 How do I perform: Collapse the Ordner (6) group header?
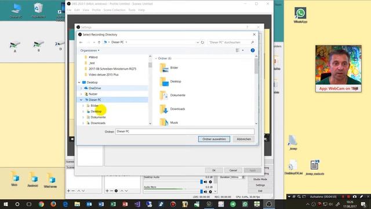[x=156, y=58]
